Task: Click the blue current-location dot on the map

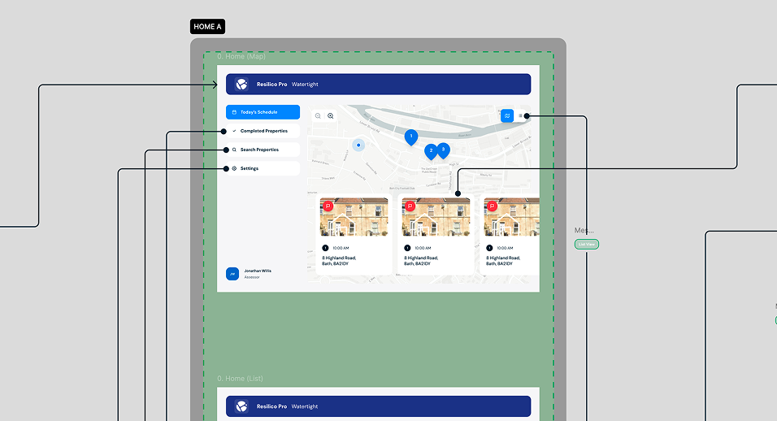Action: click(x=358, y=145)
